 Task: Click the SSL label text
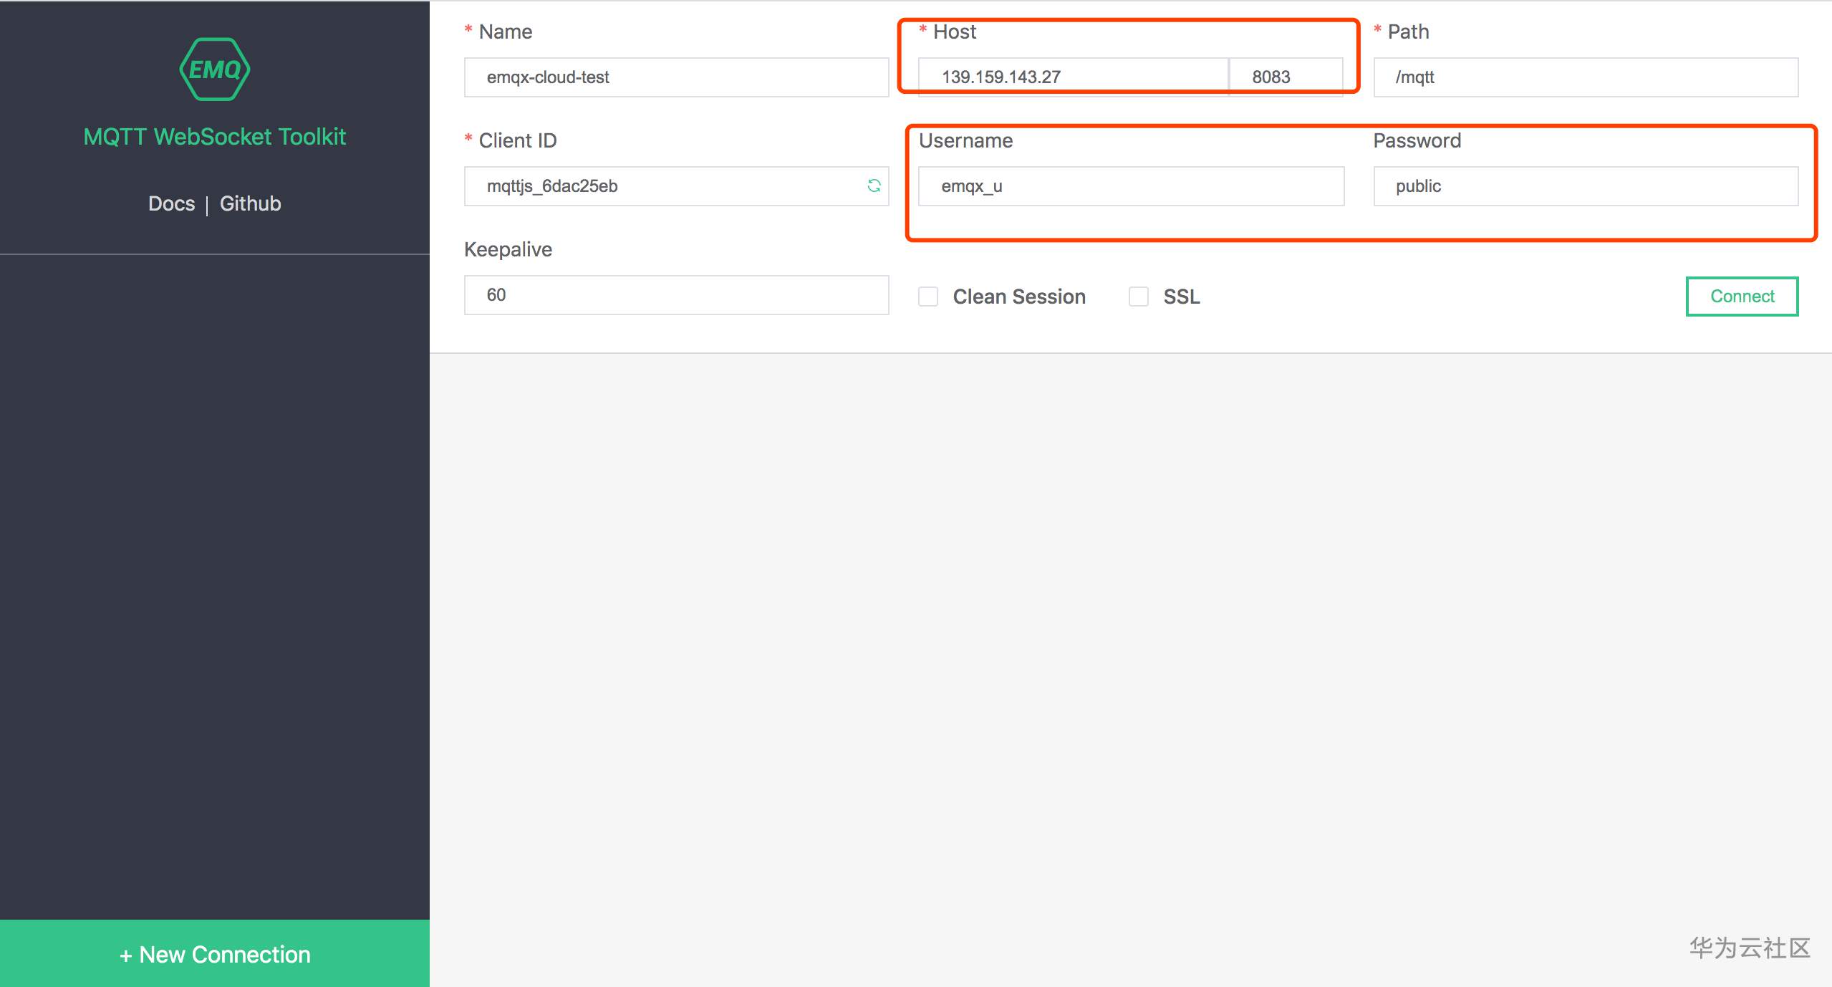point(1181,297)
